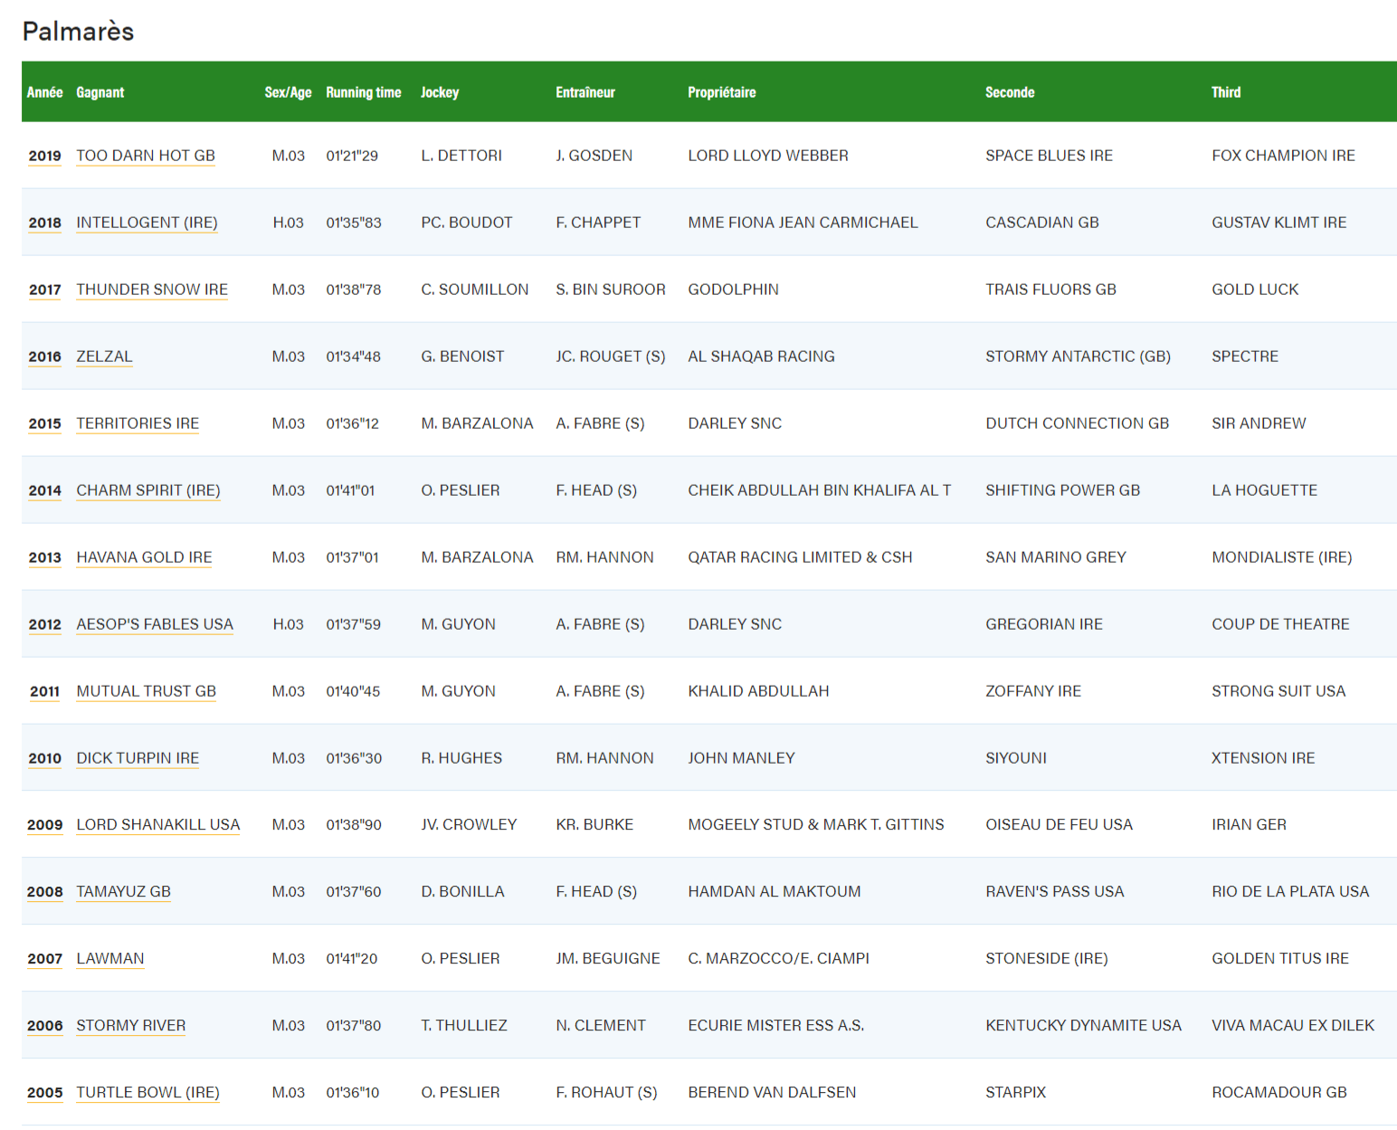The width and height of the screenshot is (1397, 1130).
Task: Open the 2011 year link
Action: [x=44, y=691]
